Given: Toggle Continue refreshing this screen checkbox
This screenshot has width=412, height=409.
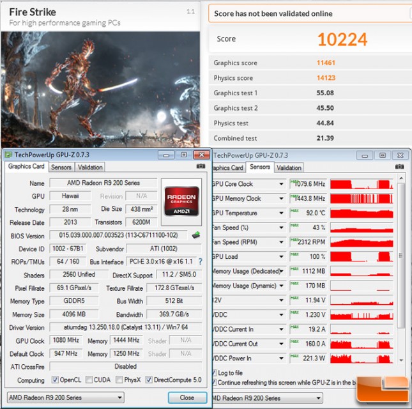Looking at the screenshot, I should 214,382.
